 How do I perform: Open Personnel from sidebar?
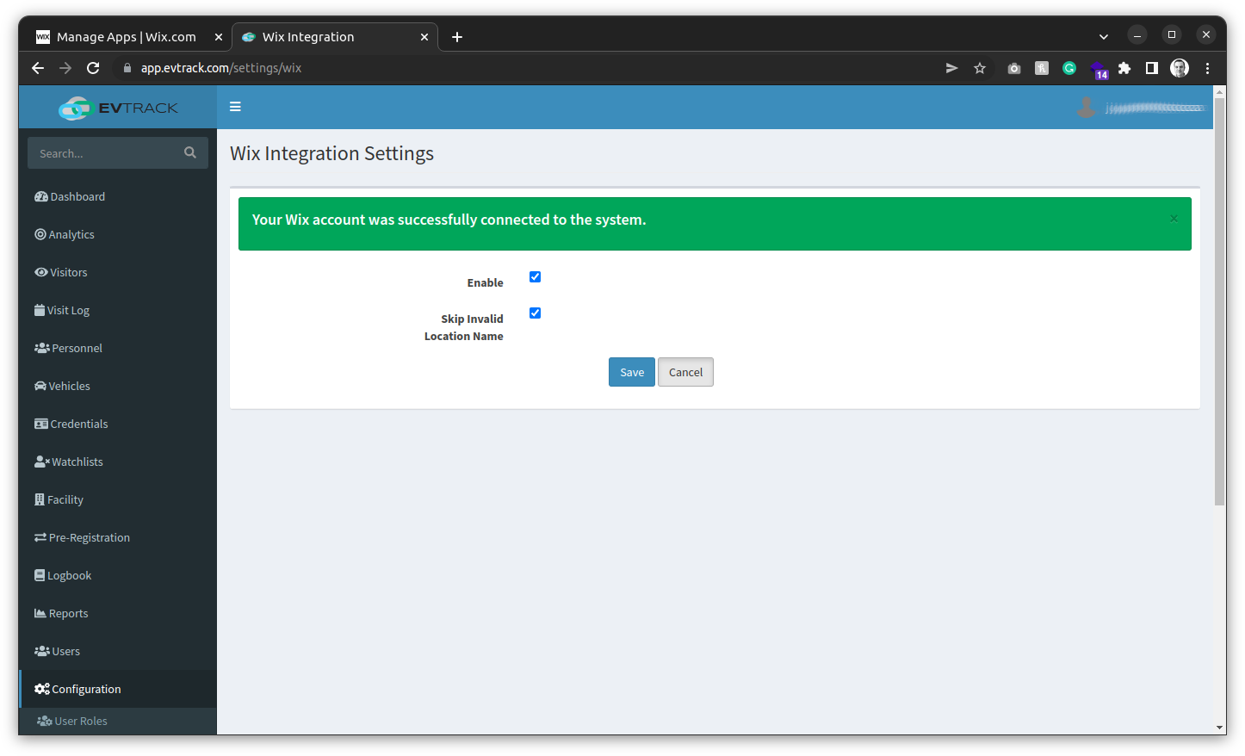click(118, 348)
